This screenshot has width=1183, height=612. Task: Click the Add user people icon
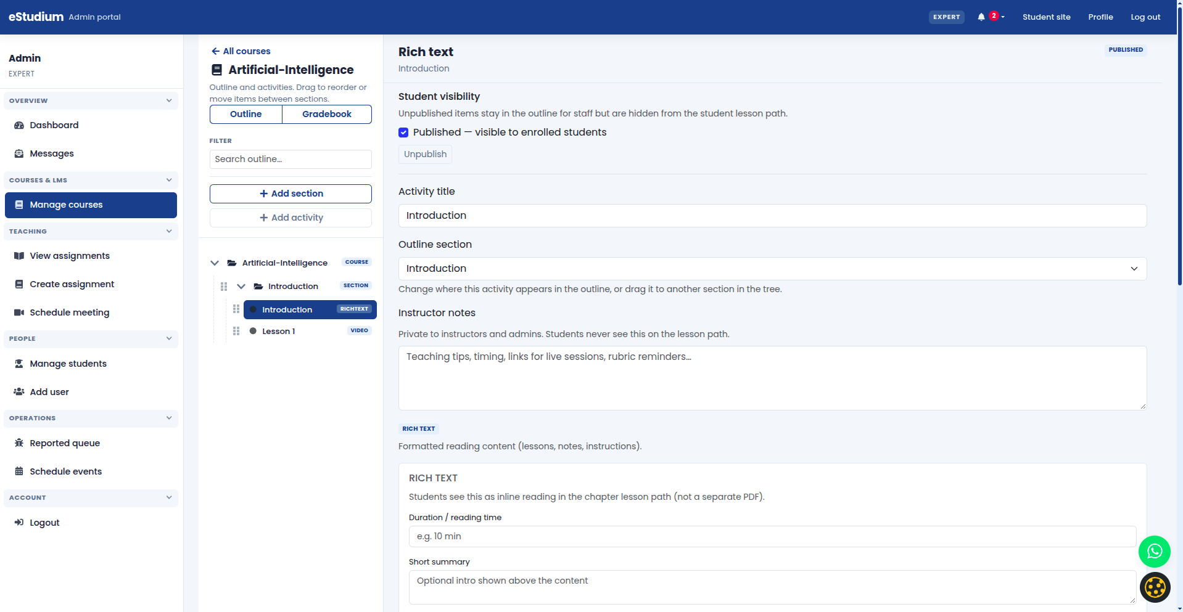tap(19, 392)
